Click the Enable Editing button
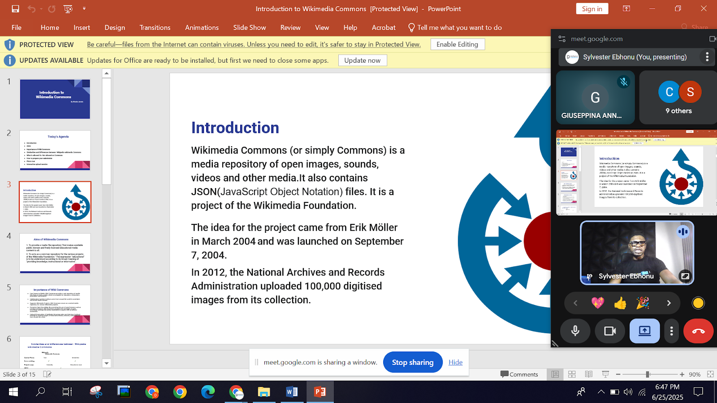This screenshot has width=717, height=403. (458, 44)
